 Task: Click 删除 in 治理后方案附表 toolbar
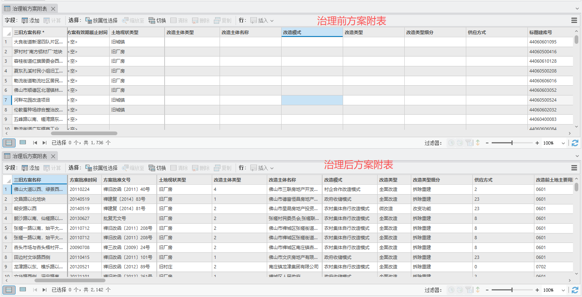pyautogui.click(x=201, y=168)
